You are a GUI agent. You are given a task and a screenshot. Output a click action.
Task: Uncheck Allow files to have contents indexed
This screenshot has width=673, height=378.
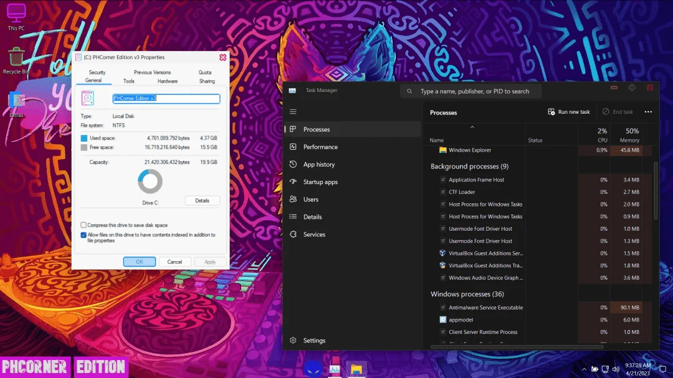84,234
